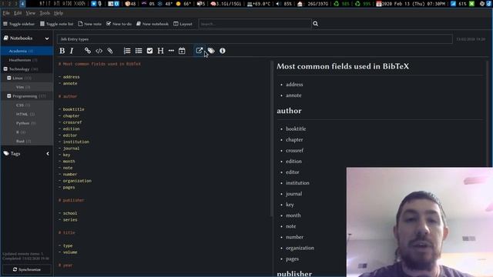This screenshot has width=493, height=277.
Task: Select the Academia notebook
Action: click(x=27, y=51)
